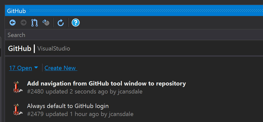Screen dimensions: 263x122
Task: Open the Pull Requests view icon
Action: click(35, 22)
